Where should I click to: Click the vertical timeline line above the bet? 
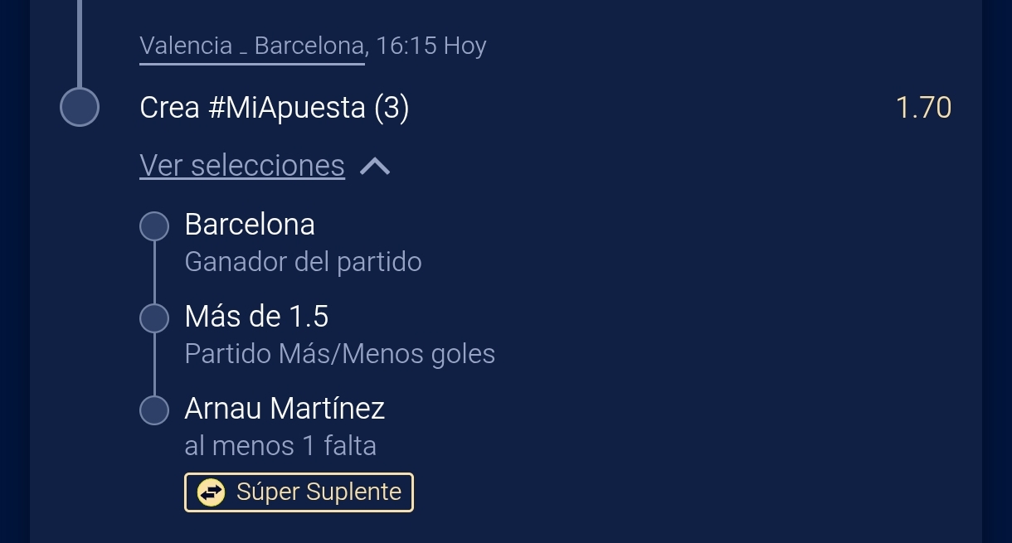[80, 44]
